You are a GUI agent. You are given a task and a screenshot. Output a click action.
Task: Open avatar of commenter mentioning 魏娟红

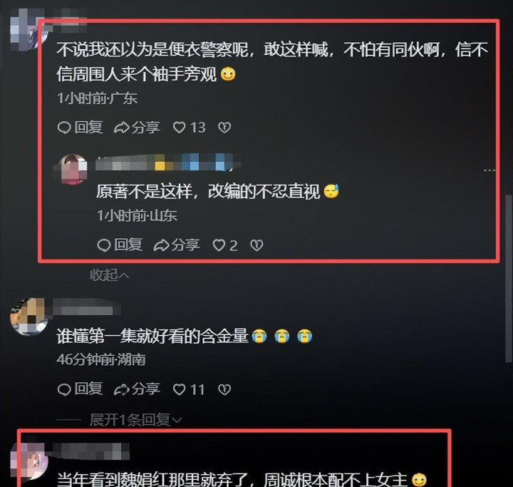[28, 460]
